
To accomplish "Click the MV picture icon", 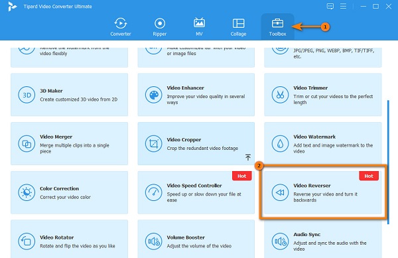I will pos(199,23).
